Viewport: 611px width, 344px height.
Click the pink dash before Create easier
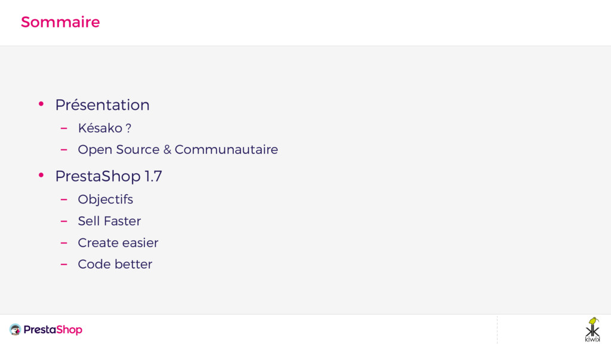(64, 242)
